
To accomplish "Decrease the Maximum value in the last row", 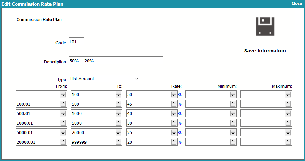I will point(288,143).
